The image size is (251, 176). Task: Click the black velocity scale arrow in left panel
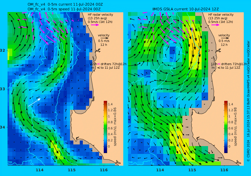105,38
